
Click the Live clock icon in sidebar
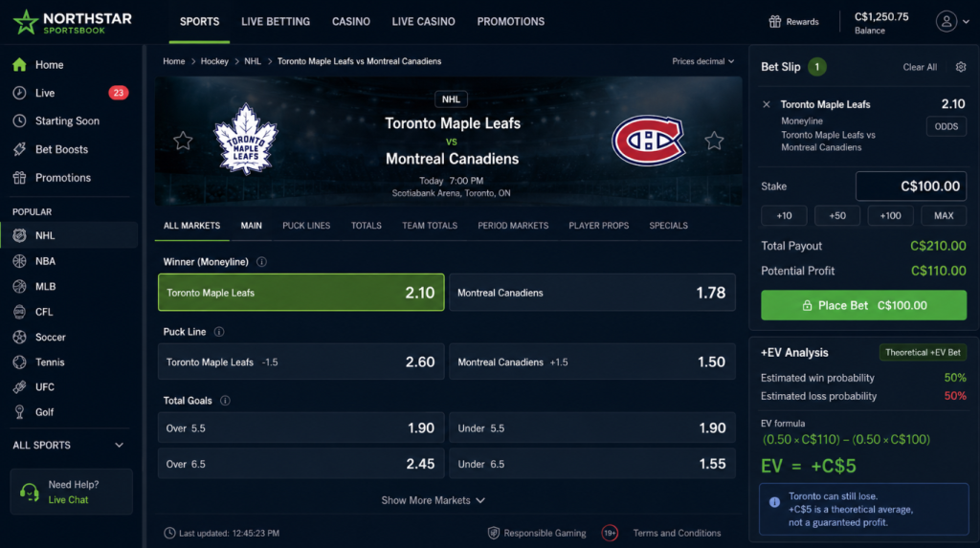pos(19,93)
